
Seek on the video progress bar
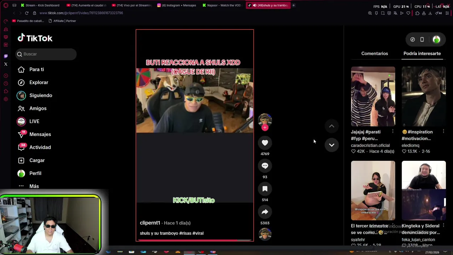pos(195,240)
